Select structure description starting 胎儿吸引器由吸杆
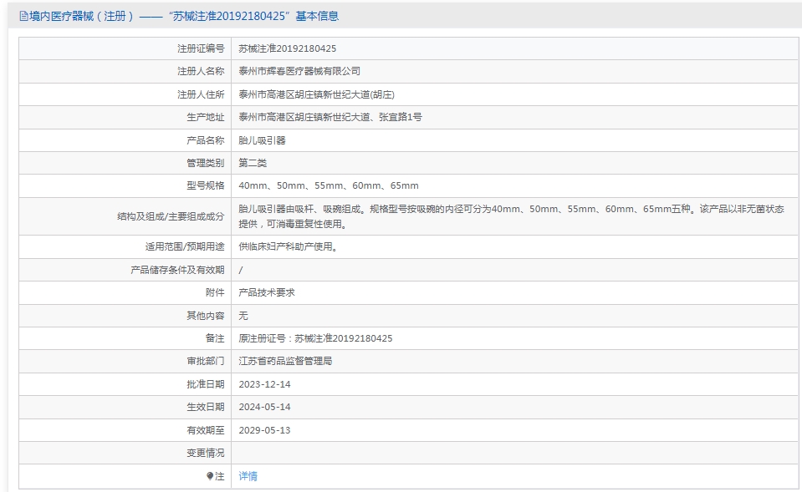Image resolution: width=802 pixels, height=492 pixels. (512, 216)
